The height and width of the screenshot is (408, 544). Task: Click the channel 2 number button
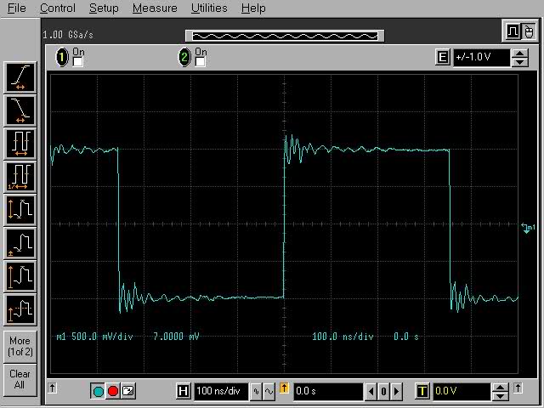click(184, 57)
